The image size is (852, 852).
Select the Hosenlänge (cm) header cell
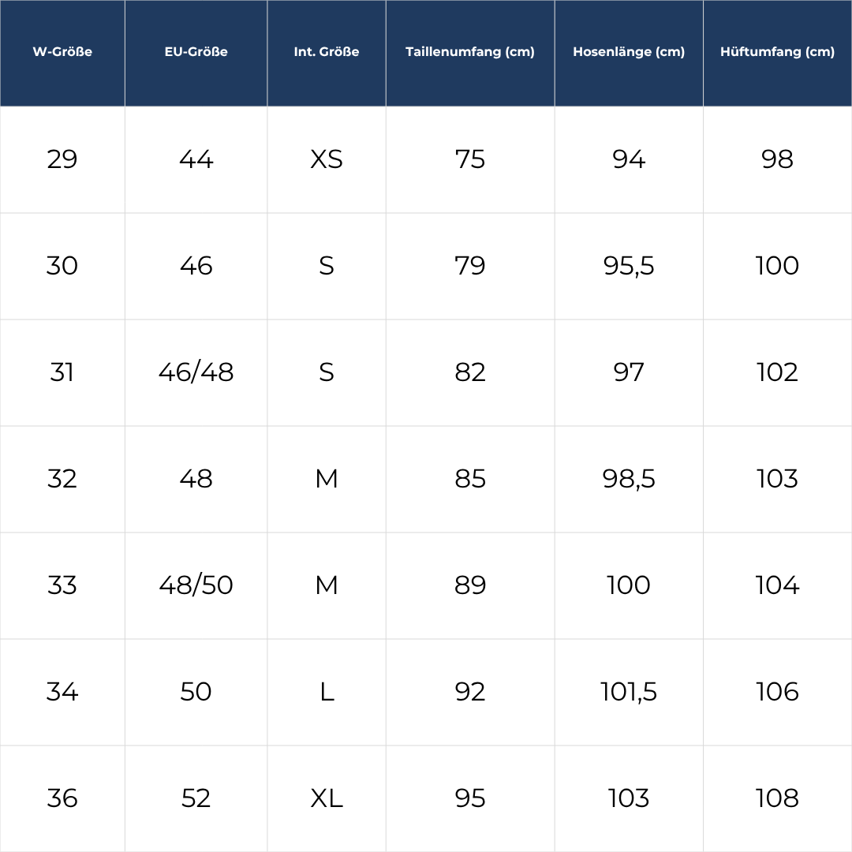pos(629,52)
